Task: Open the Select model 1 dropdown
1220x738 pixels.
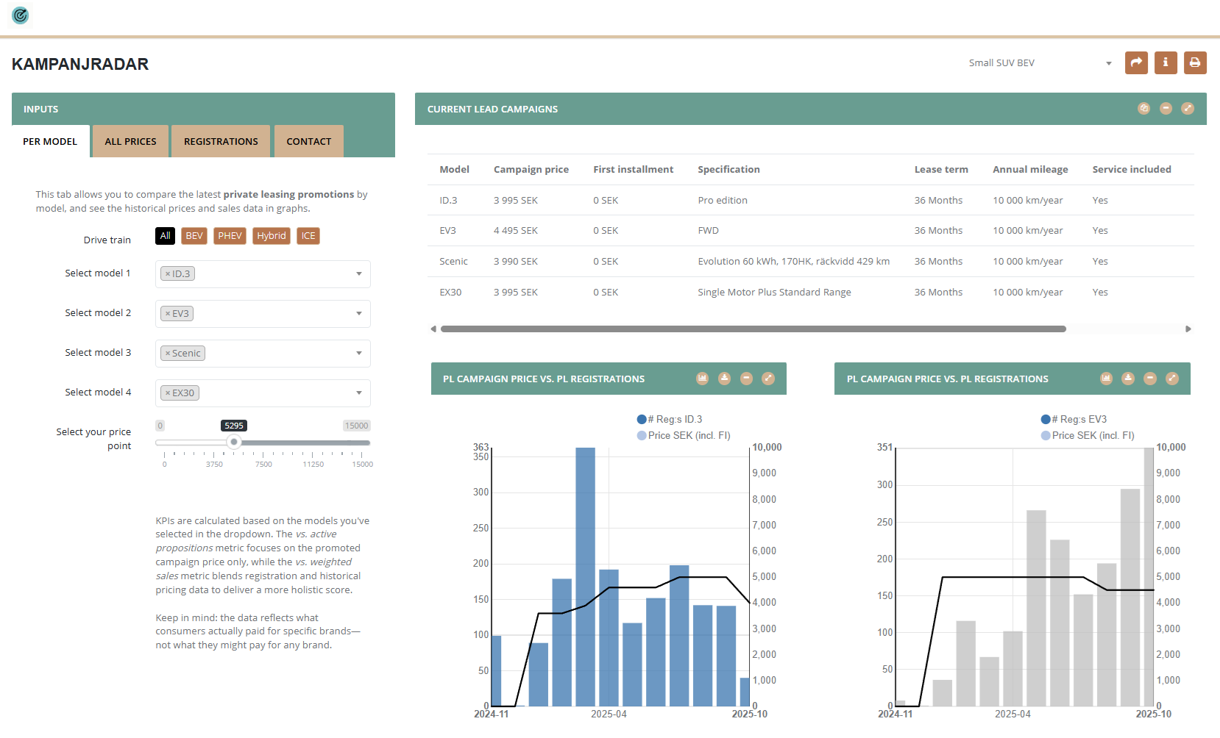Action: (x=358, y=273)
